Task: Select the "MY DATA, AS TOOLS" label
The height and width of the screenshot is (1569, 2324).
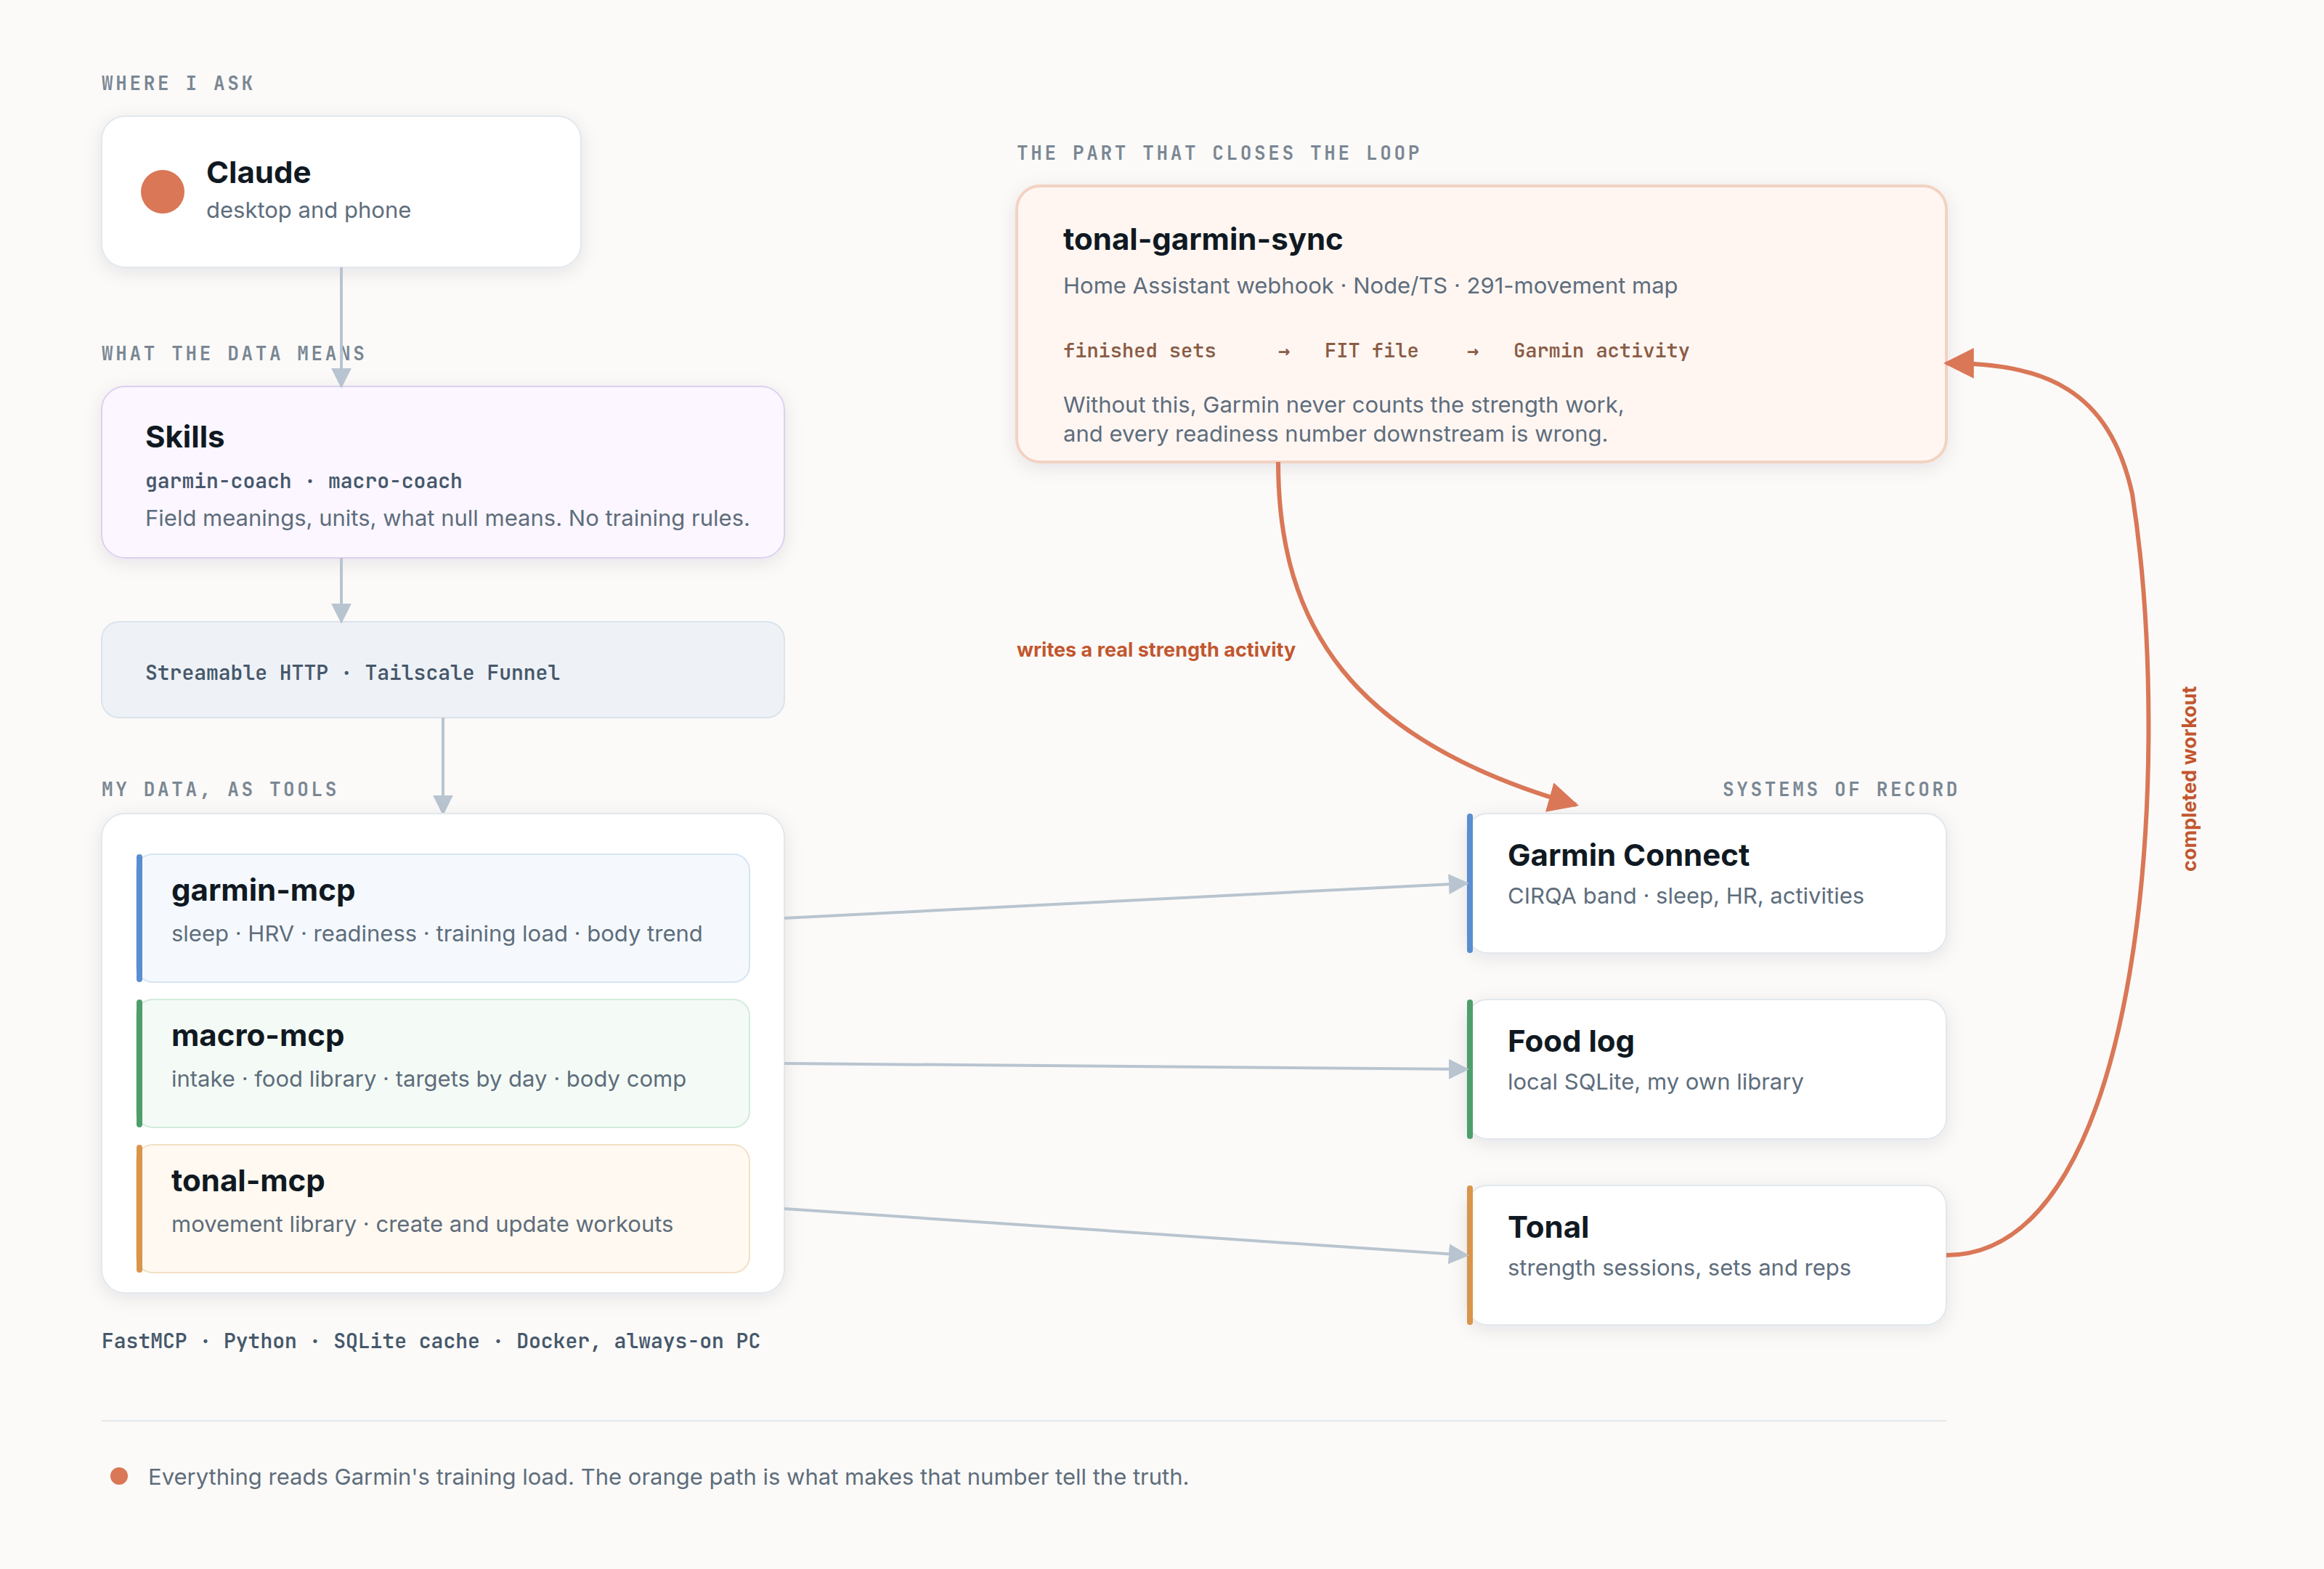Action: [x=219, y=789]
